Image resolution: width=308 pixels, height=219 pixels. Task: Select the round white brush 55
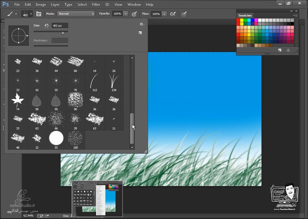click(x=56, y=140)
